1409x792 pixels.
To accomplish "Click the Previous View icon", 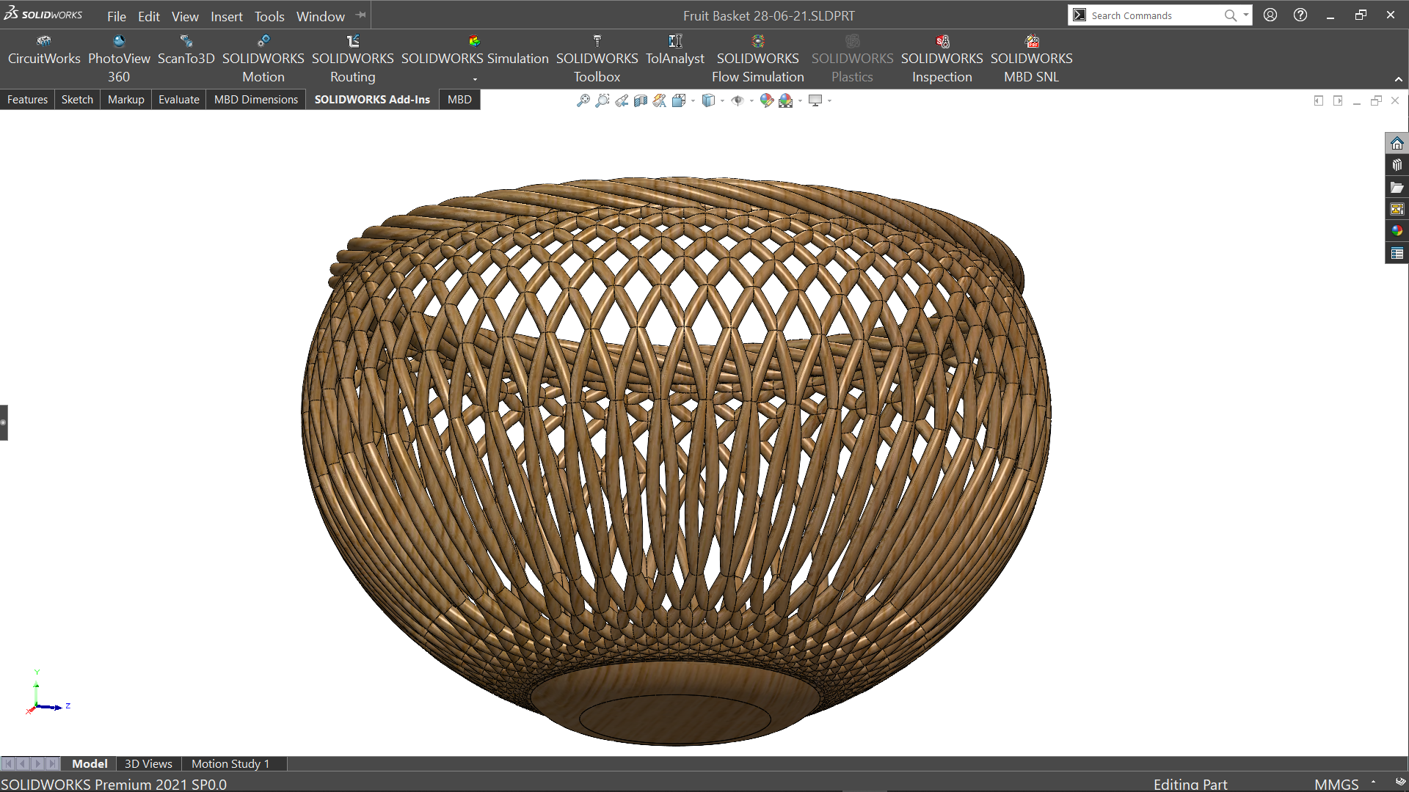I will click(622, 100).
